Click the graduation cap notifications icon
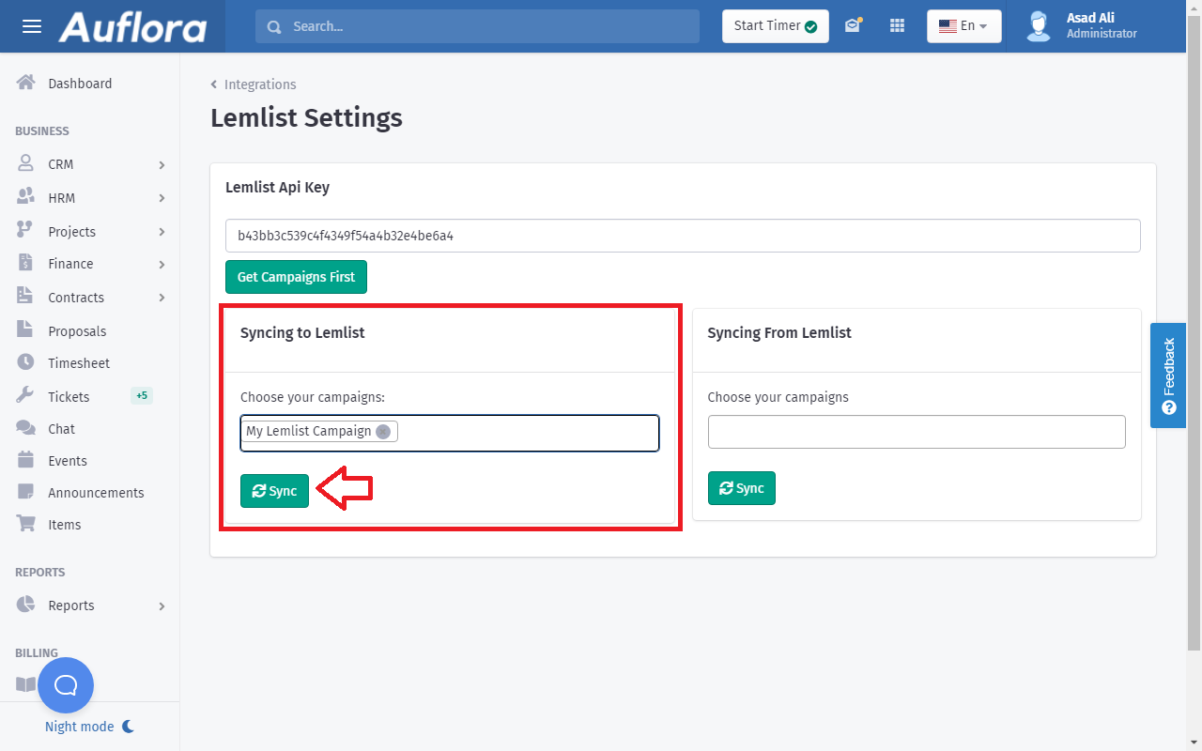Image resolution: width=1202 pixels, height=751 pixels. tap(853, 26)
